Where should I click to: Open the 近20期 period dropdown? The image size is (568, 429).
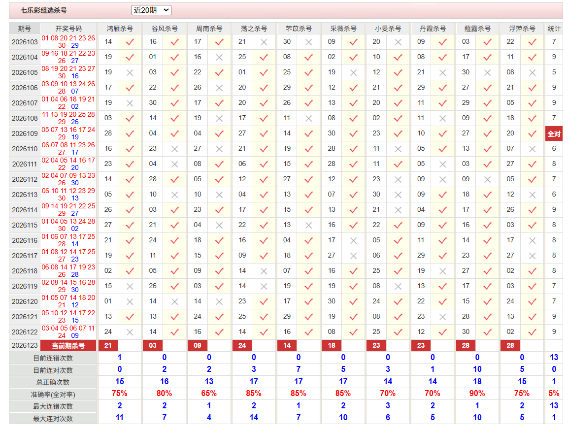click(x=151, y=10)
